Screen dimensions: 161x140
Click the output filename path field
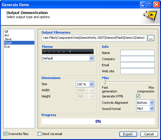click(x=94, y=38)
